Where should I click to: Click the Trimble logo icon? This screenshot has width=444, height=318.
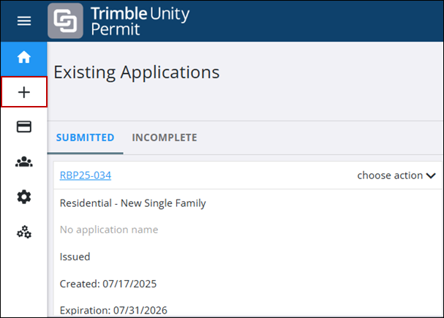(x=66, y=21)
